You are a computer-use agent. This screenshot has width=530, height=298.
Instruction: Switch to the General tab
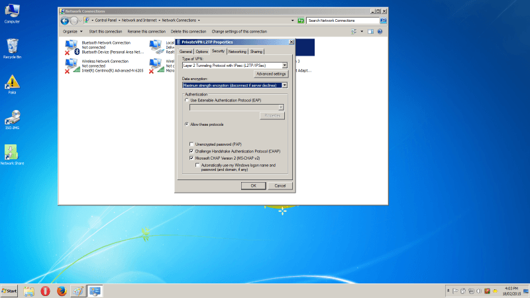tap(185, 51)
